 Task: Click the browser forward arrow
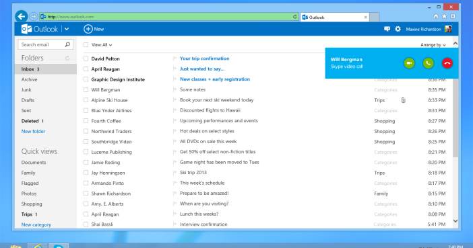(x=33, y=17)
